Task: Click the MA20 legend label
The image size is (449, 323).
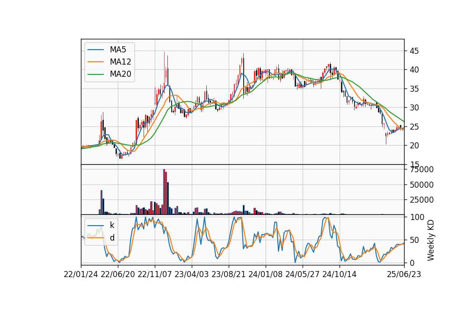Action: tap(120, 74)
